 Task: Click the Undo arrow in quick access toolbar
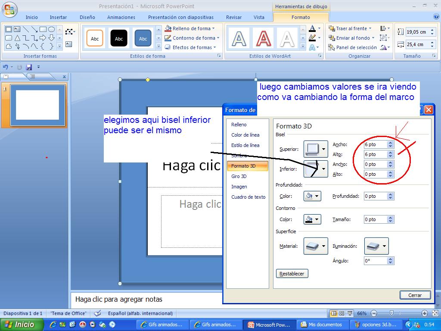tap(5, 67)
